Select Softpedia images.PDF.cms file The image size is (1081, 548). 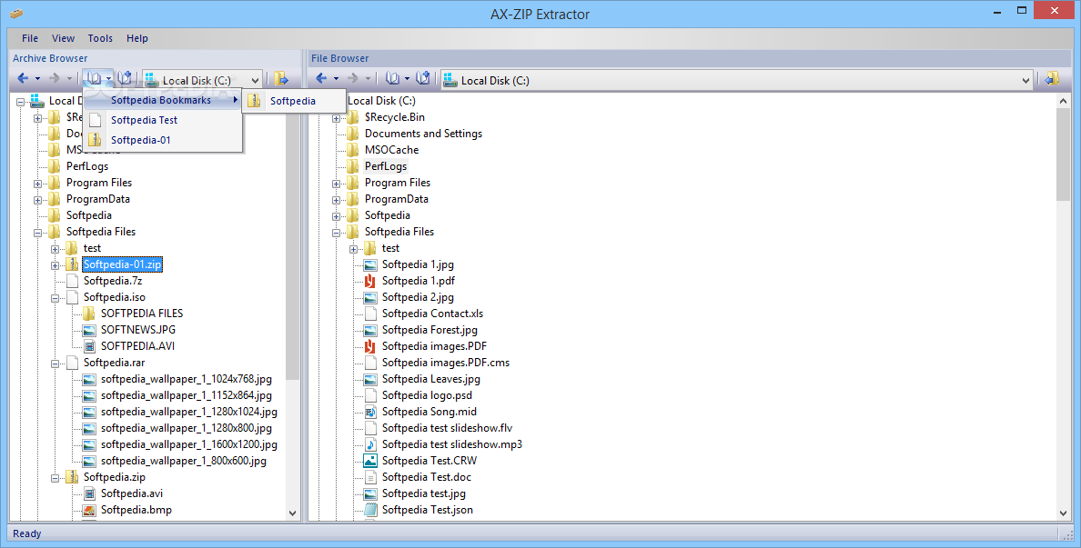tap(445, 363)
